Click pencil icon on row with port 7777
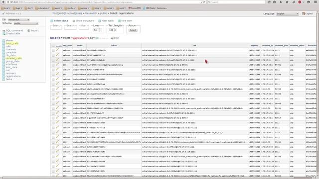The width and height of the screenshot is (319, 179). (x=58, y=132)
